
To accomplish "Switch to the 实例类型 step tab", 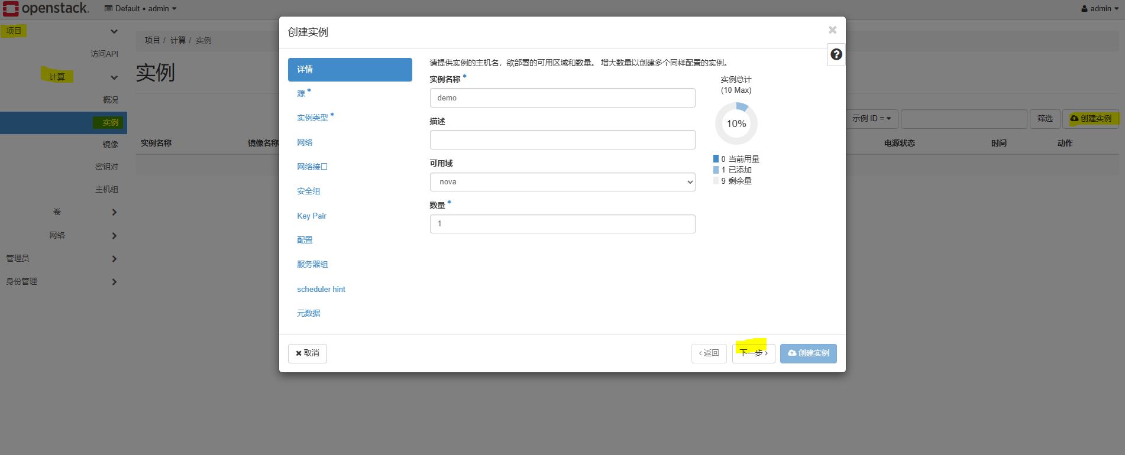I will click(x=312, y=118).
